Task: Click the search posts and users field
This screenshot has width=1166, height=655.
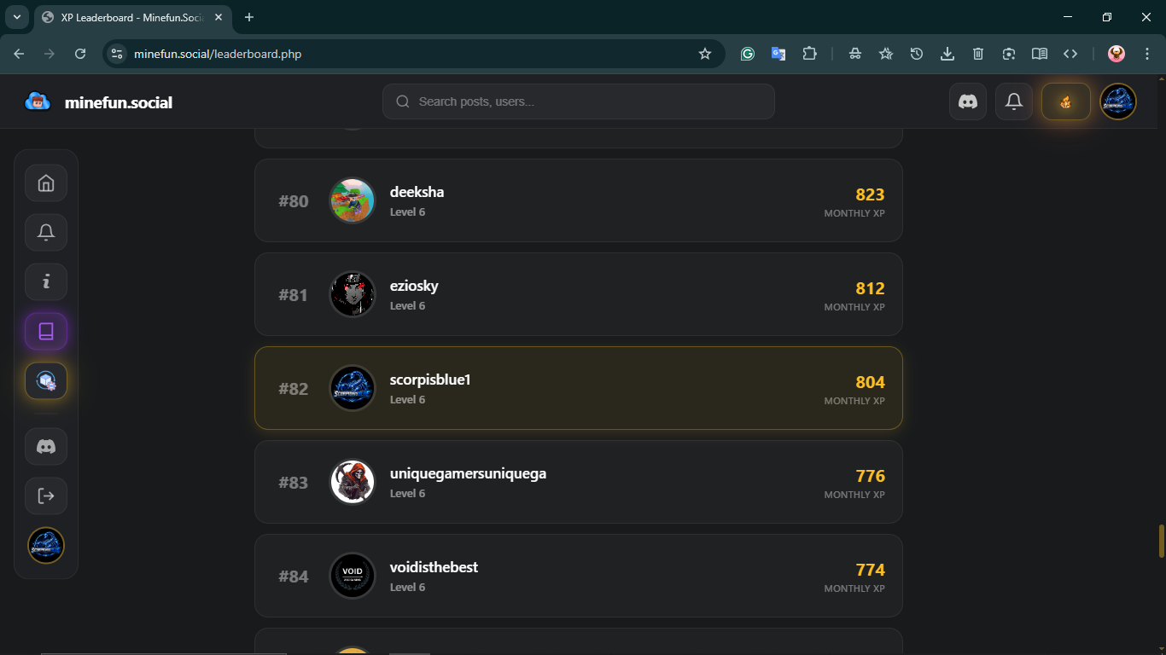Action: click(579, 101)
